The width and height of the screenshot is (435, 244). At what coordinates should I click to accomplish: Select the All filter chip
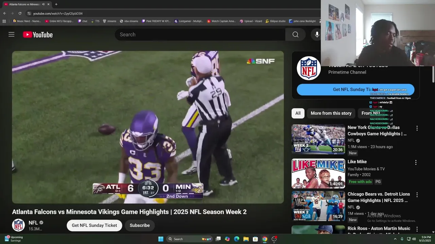(298, 113)
